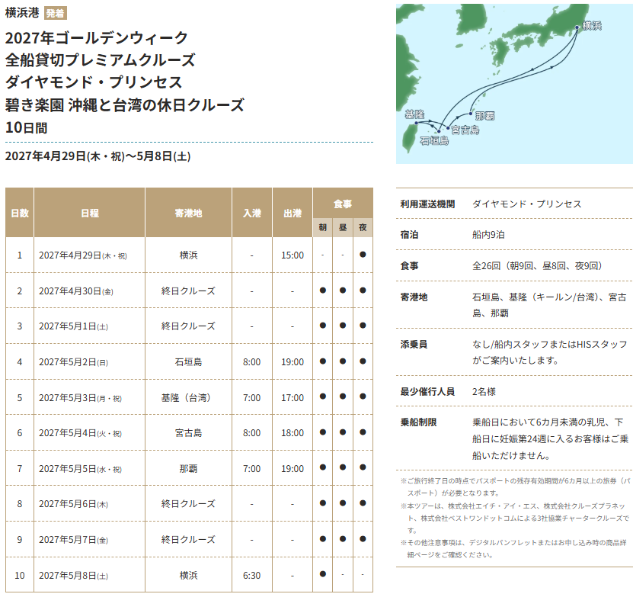633x594 pixels.
Task: Click the 宮古島 label on the map
Action: [x=465, y=130]
